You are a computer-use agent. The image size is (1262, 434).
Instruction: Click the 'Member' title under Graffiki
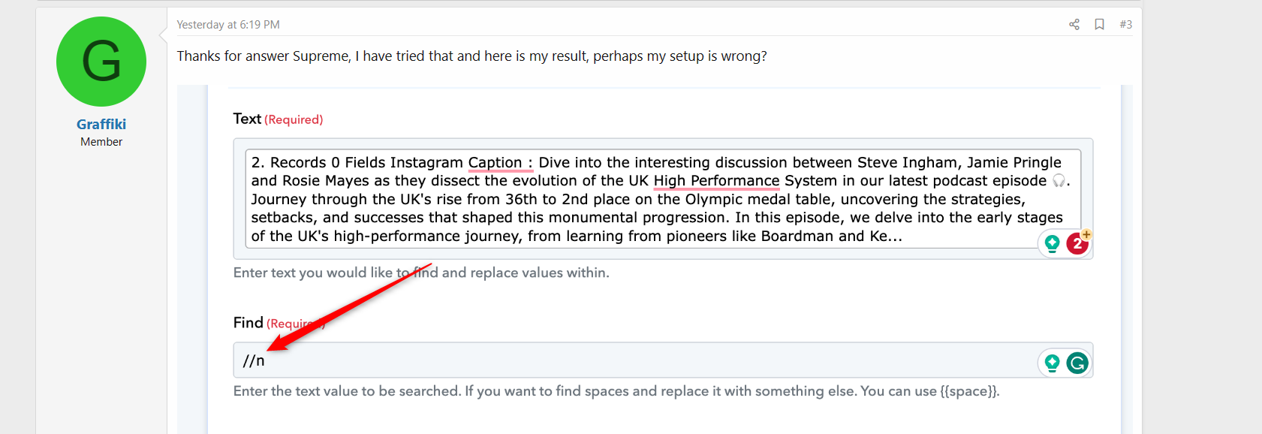[x=101, y=142]
